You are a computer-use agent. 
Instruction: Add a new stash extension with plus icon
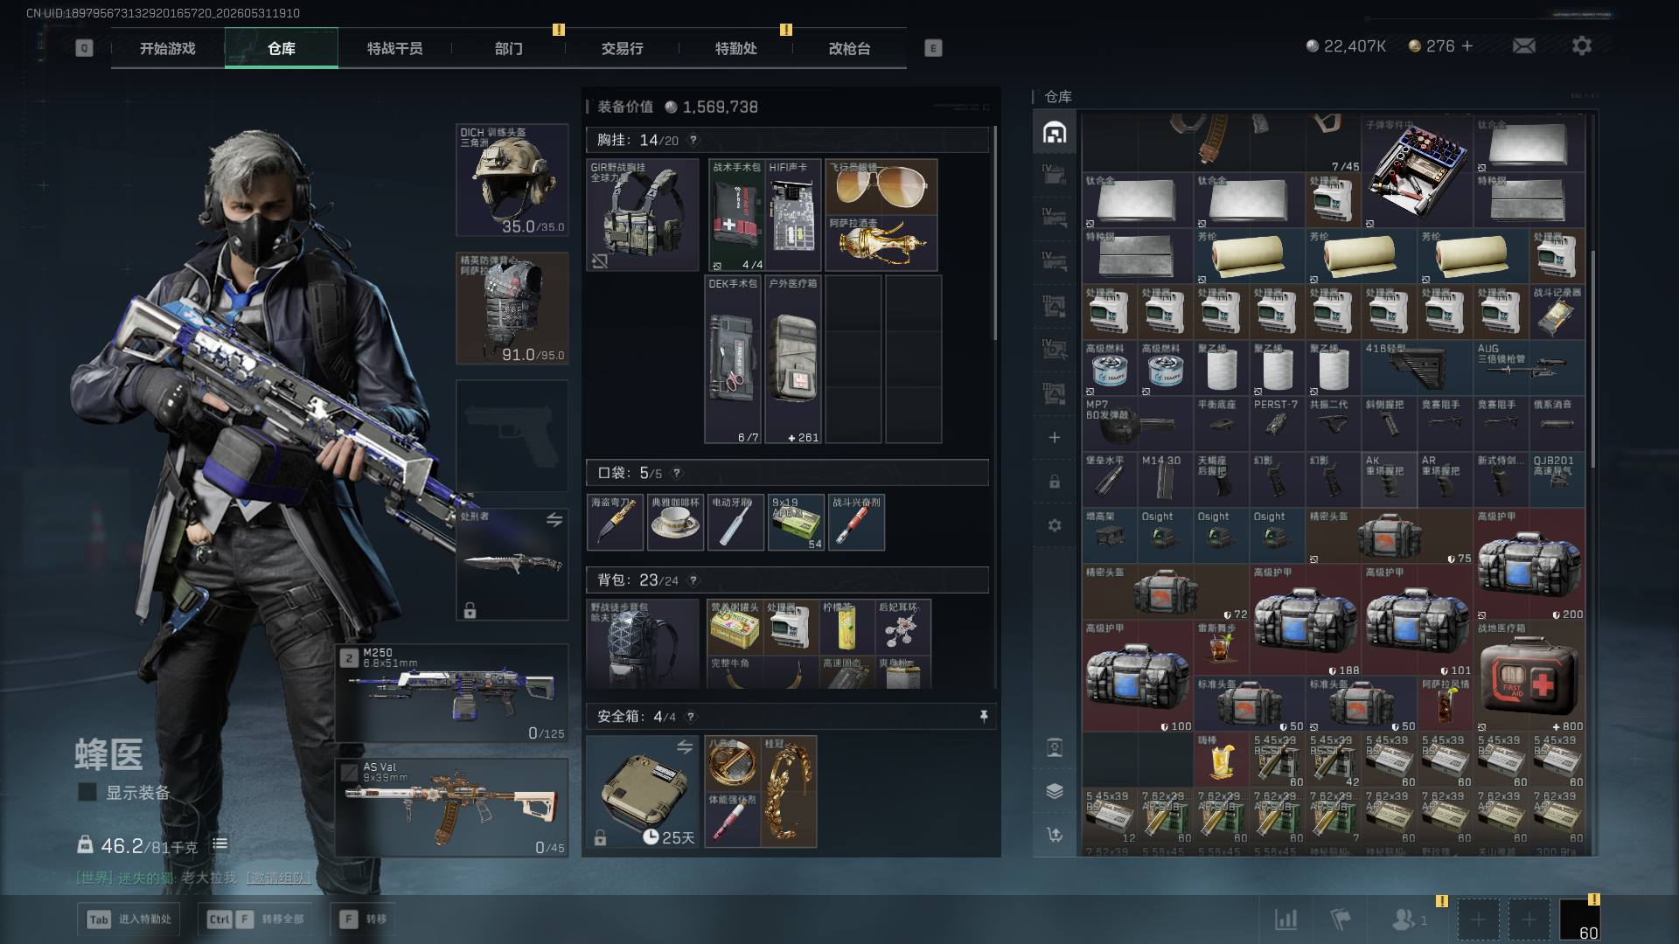1055,437
